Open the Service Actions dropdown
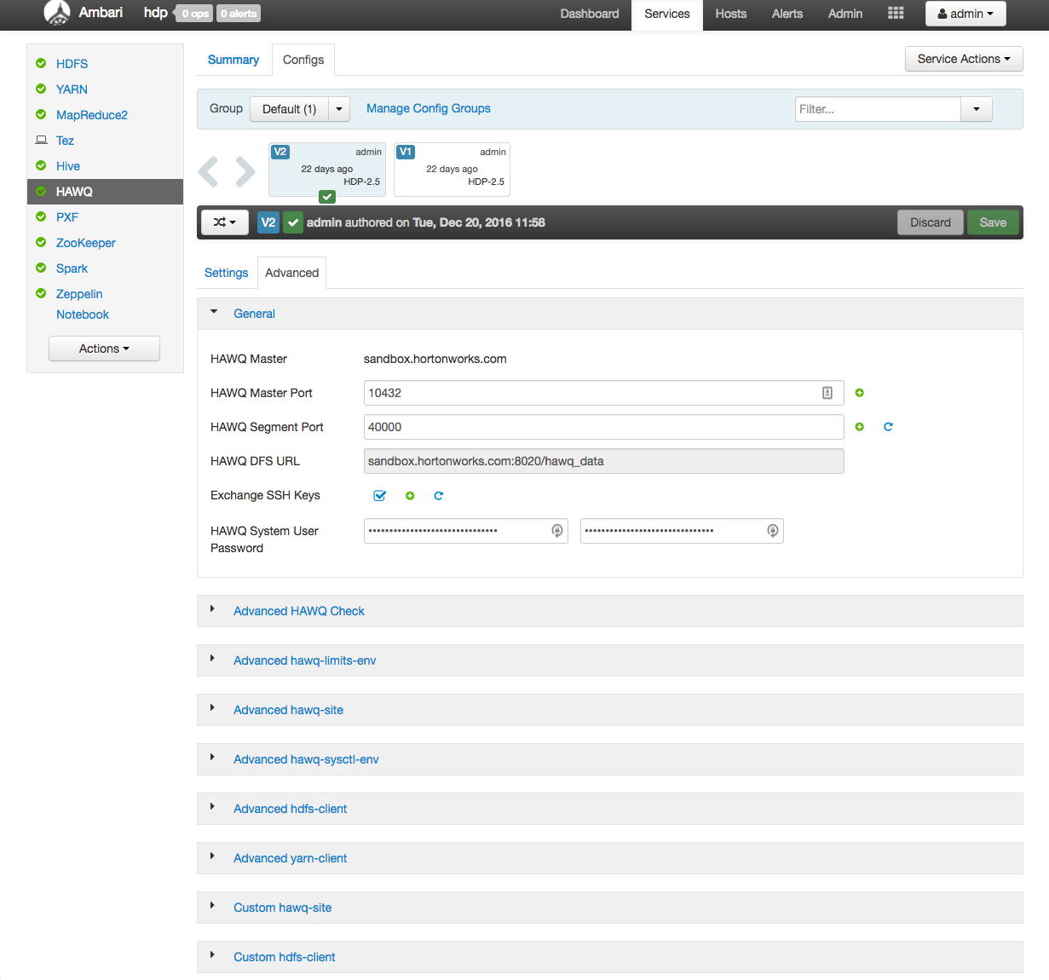The width and height of the screenshot is (1049, 980). 963,59
